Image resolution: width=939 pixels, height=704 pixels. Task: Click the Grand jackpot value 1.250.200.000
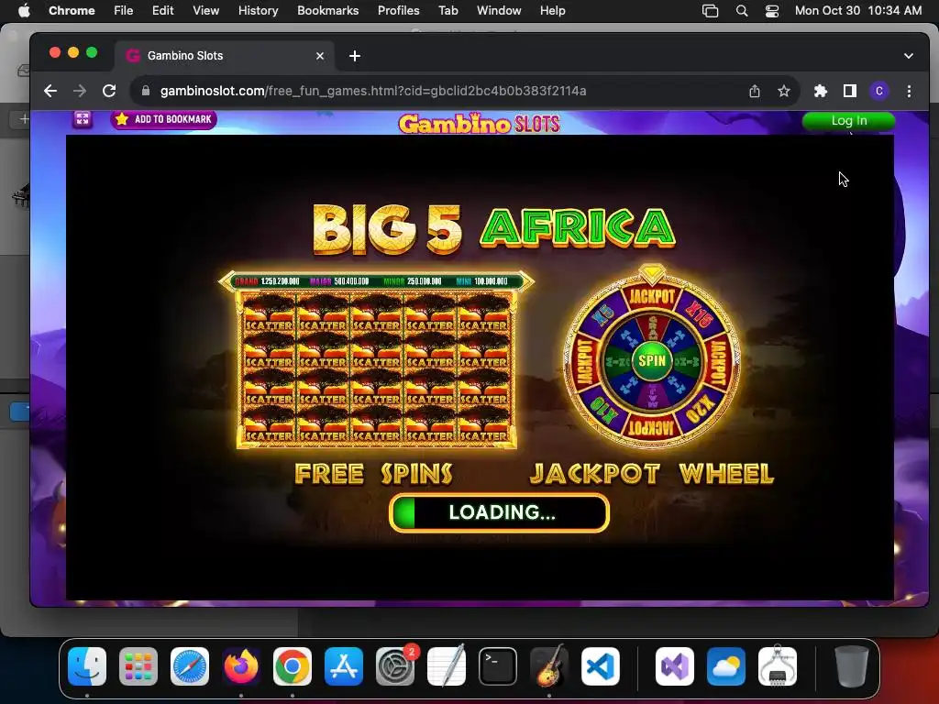(280, 281)
